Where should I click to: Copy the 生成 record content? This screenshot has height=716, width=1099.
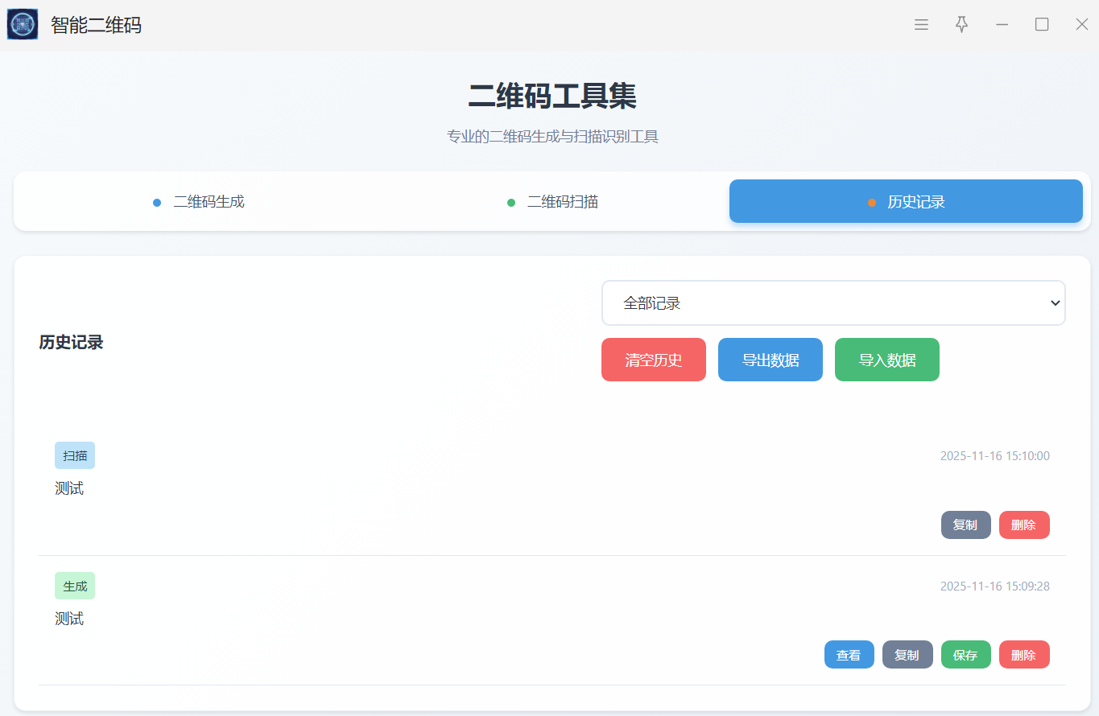tap(907, 655)
